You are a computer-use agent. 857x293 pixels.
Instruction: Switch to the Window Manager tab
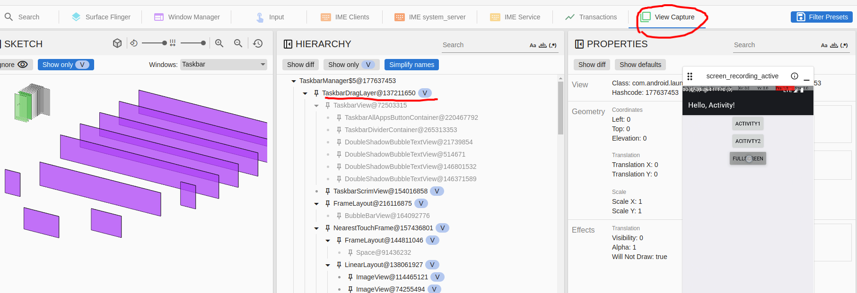click(x=187, y=17)
